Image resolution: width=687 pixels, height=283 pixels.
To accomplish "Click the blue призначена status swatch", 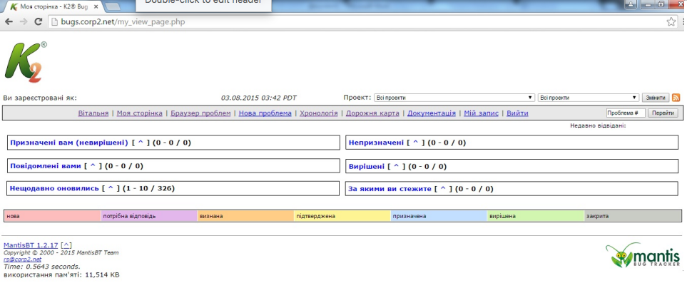I will pos(439,216).
